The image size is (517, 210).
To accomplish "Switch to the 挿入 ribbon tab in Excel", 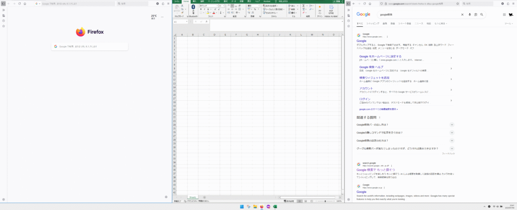I will [194, 2].
